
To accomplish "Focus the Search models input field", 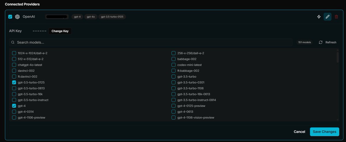I will 151,42.
